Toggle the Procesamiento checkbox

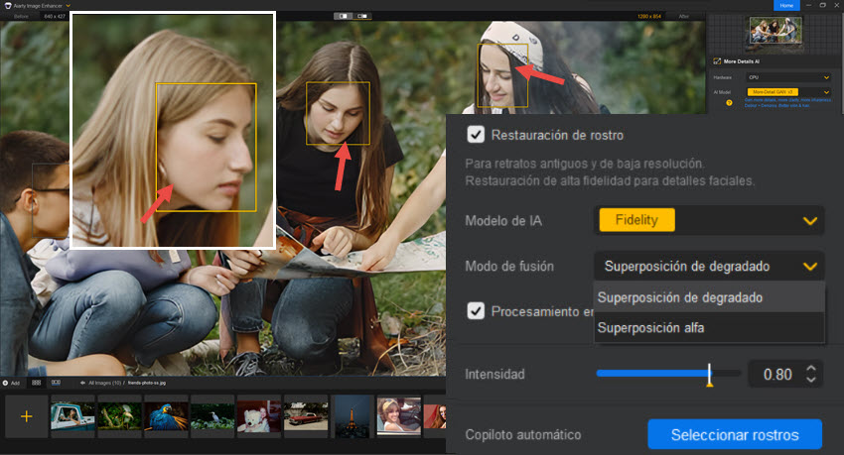click(x=476, y=311)
